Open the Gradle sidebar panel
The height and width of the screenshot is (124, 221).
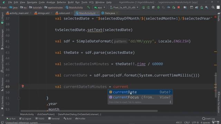[219, 17]
